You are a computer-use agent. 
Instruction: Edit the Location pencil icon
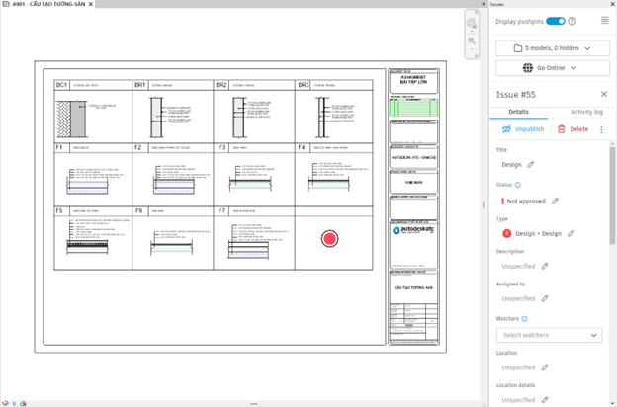545,367
